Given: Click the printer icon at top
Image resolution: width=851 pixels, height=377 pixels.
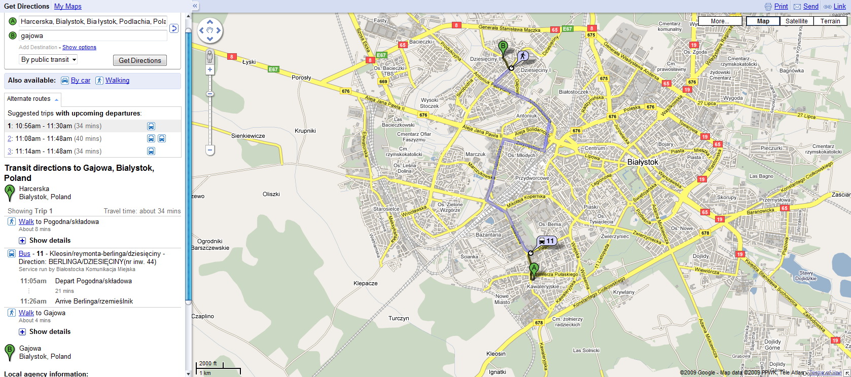Looking at the screenshot, I should click(x=768, y=7).
